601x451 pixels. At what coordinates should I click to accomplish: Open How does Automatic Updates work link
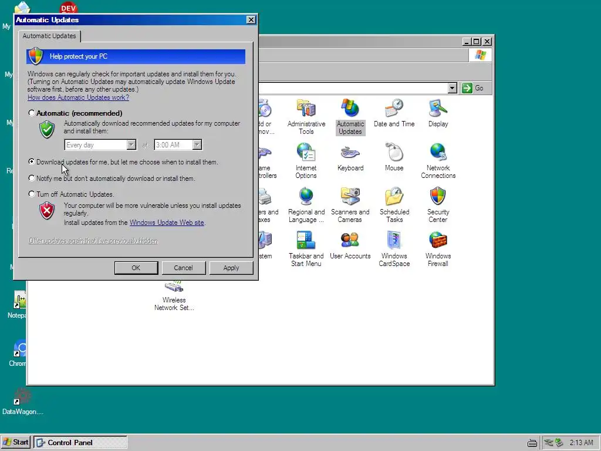tap(78, 97)
